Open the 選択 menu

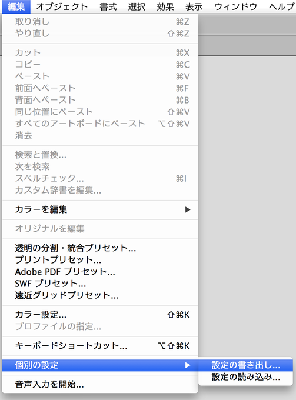[x=137, y=6]
